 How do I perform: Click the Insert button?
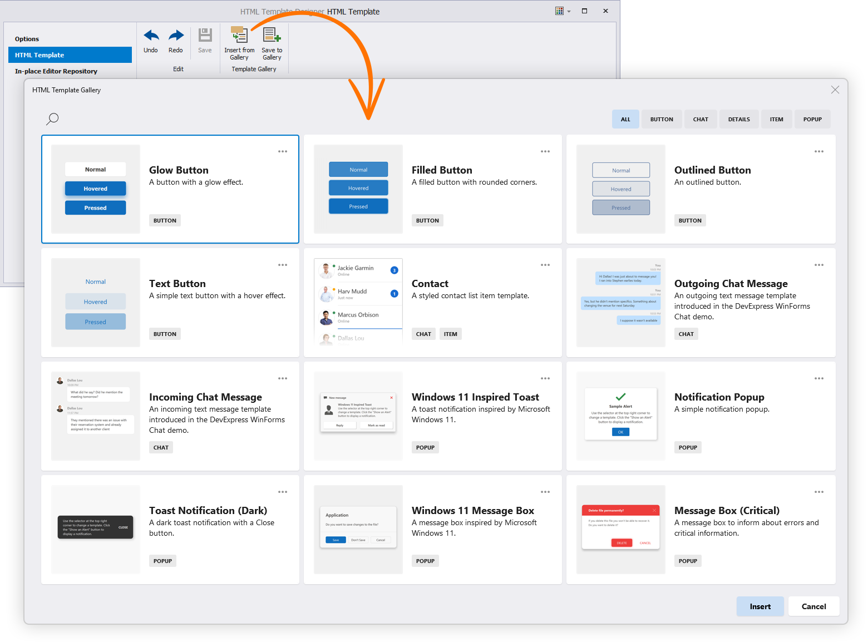click(760, 606)
